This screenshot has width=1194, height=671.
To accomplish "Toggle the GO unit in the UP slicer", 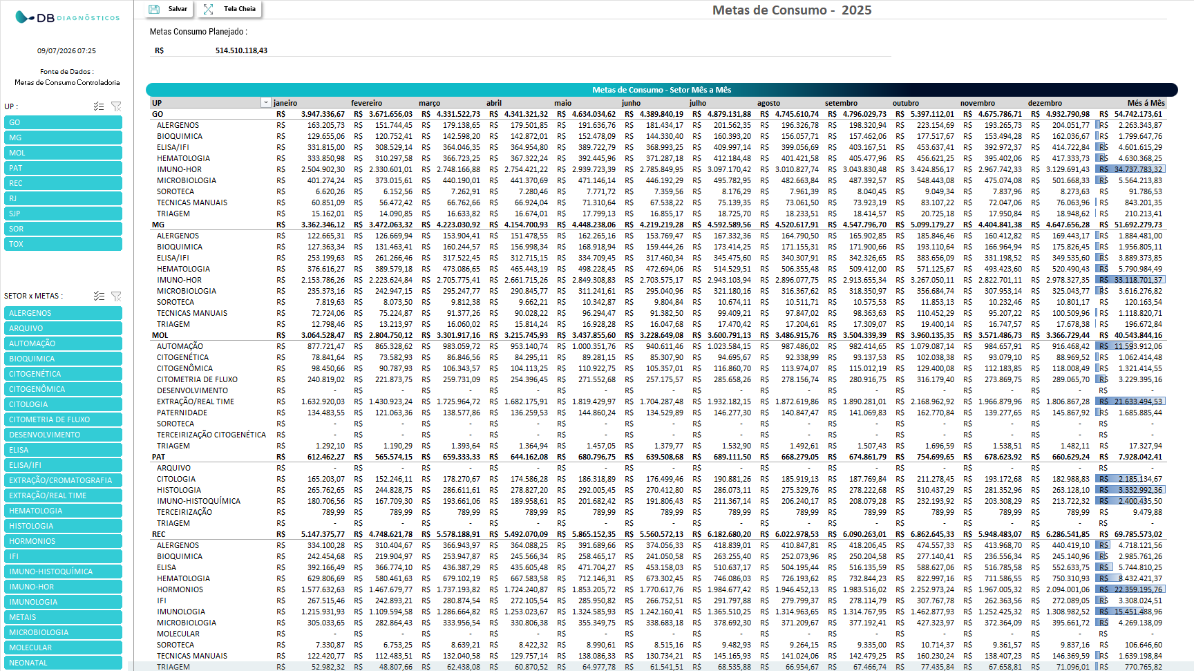I will 63,122.
